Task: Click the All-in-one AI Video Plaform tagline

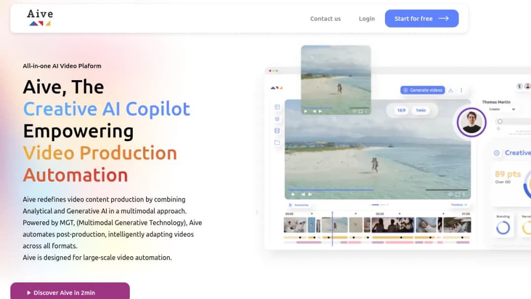Action: coord(62,66)
